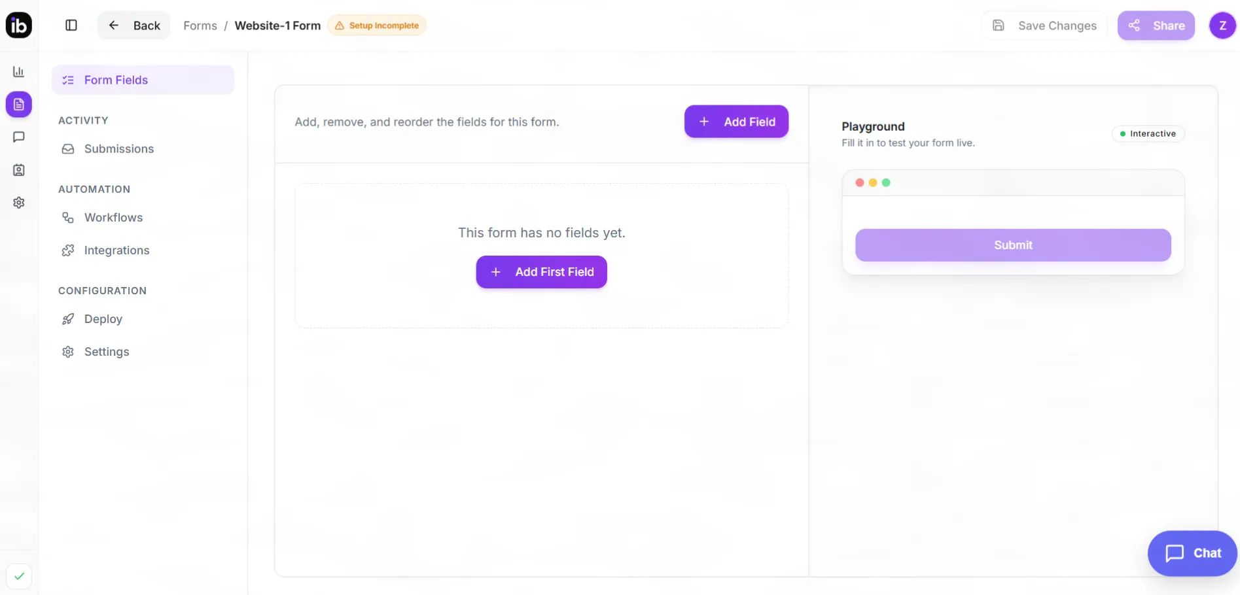This screenshot has height=595, width=1240.
Task: Open Settings in sidebar
Action: tap(143, 352)
